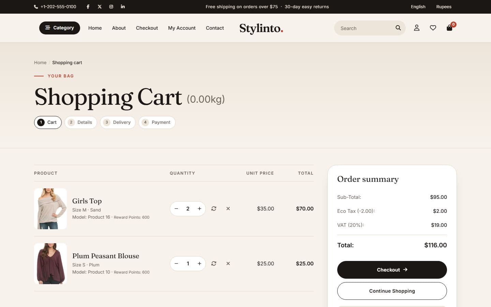The height and width of the screenshot is (307, 491).
Task: Open the Contact page
Action: pyautogui.click(x=215, y=28)
